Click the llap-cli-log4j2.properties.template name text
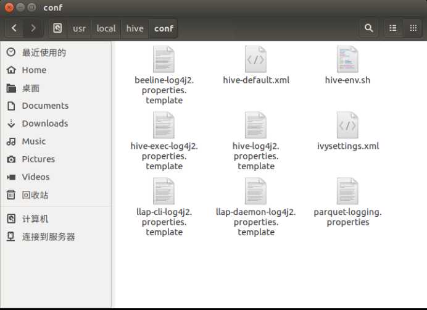 [164, 222]
